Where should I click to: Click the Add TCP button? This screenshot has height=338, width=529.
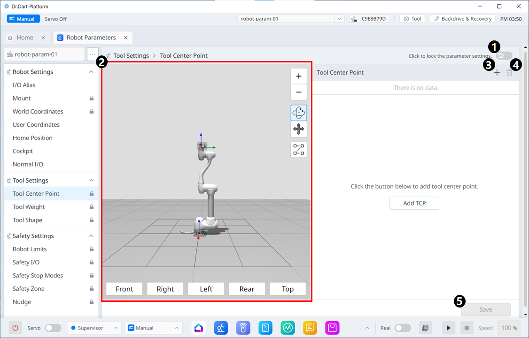point(414,203)
